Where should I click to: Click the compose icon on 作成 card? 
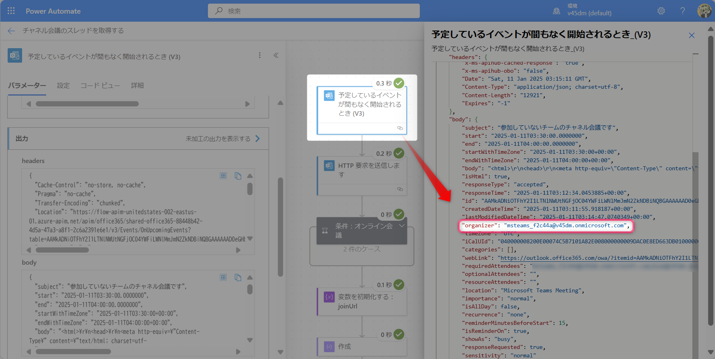[329, 347]
